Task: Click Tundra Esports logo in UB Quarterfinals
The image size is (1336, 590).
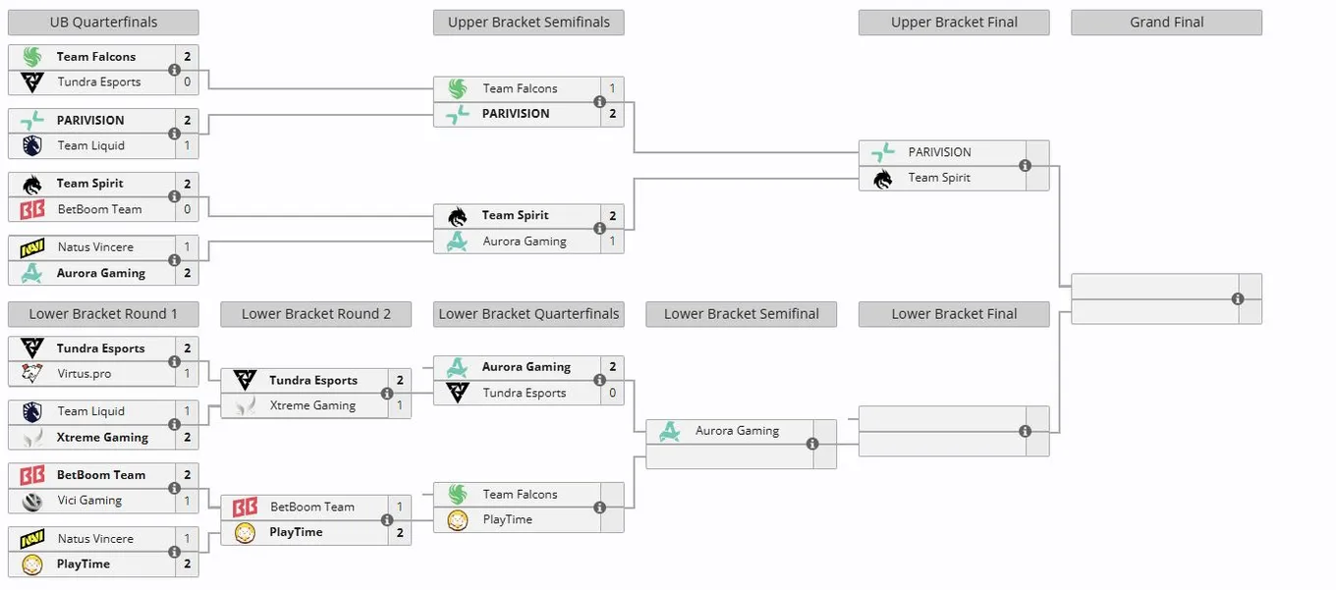Action: point(32,82)
